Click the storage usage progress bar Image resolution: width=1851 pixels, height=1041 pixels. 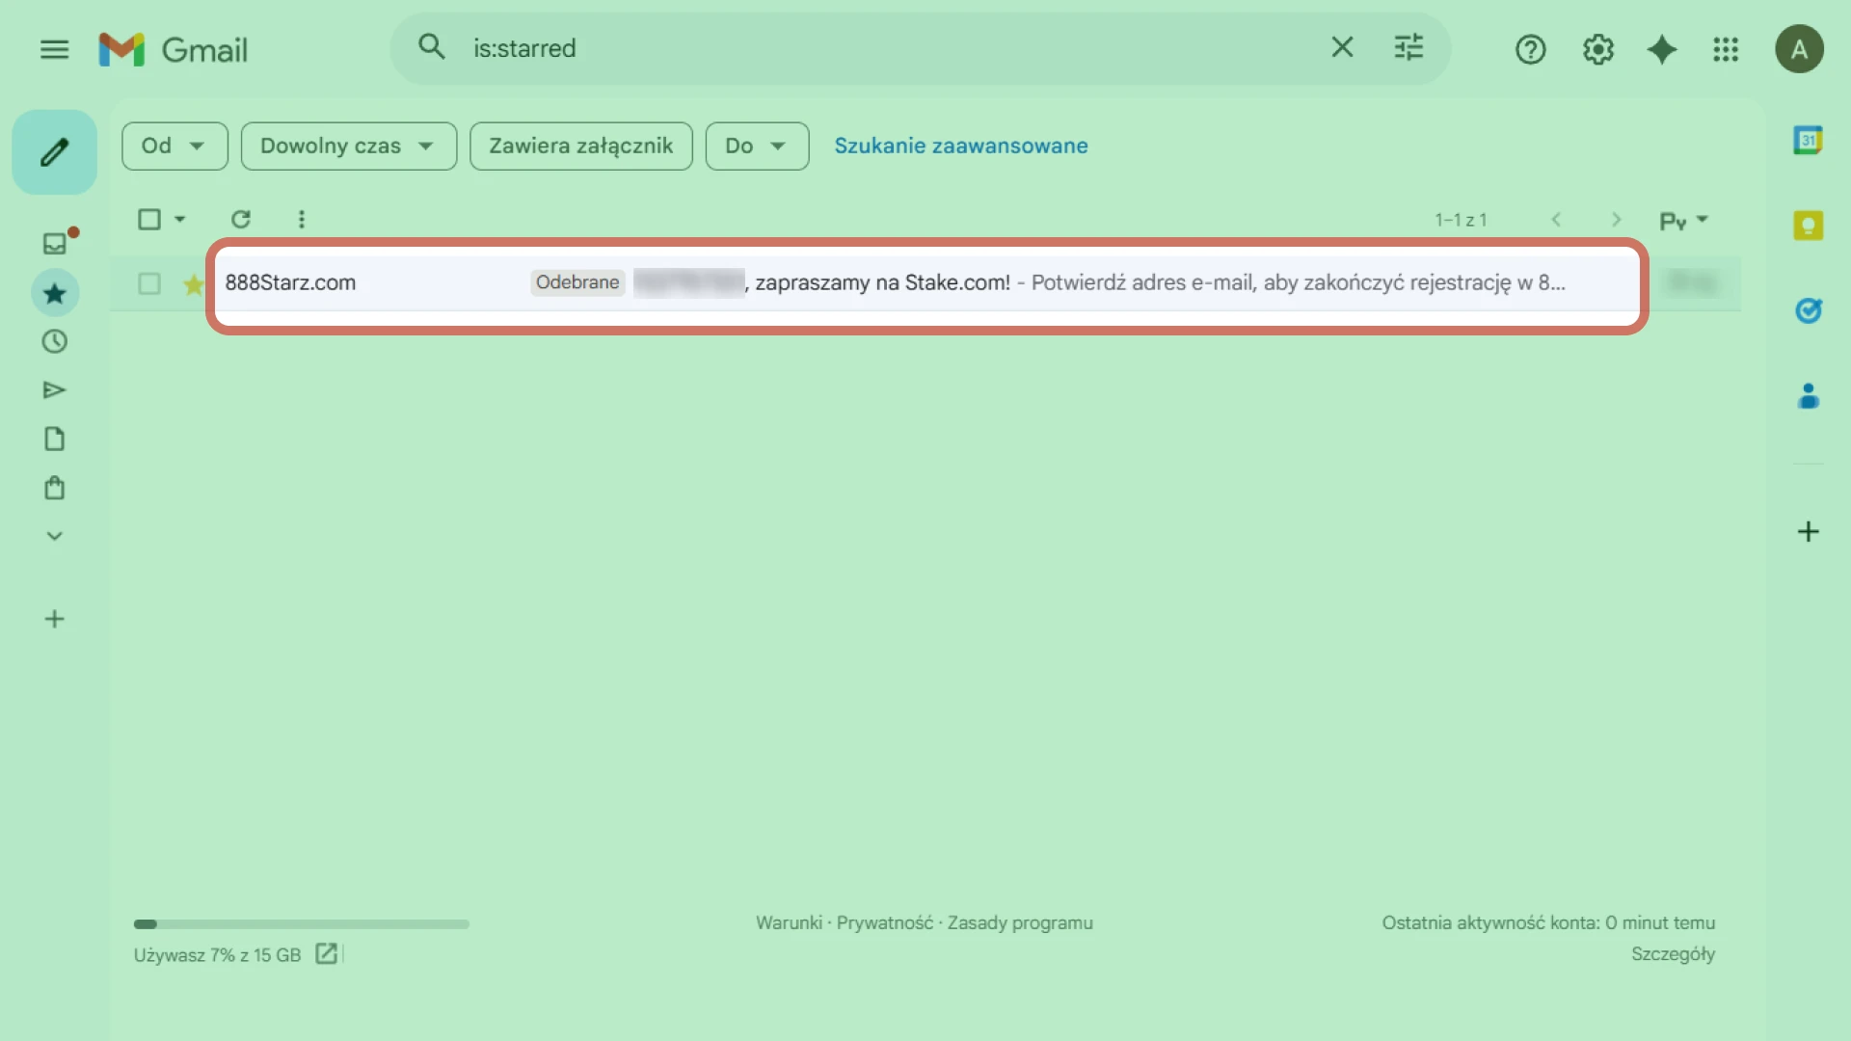301,923
